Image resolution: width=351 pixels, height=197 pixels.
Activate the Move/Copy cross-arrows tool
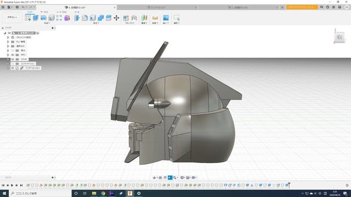click(116, 18)
